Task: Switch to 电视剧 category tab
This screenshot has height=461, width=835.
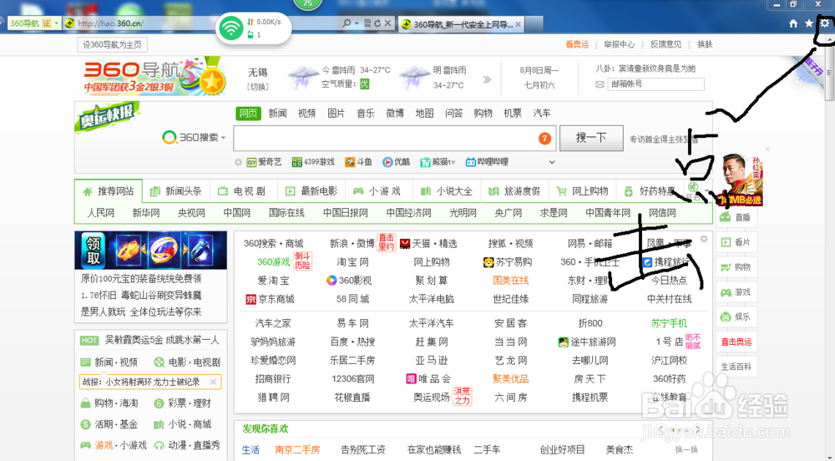Action: 243,191
